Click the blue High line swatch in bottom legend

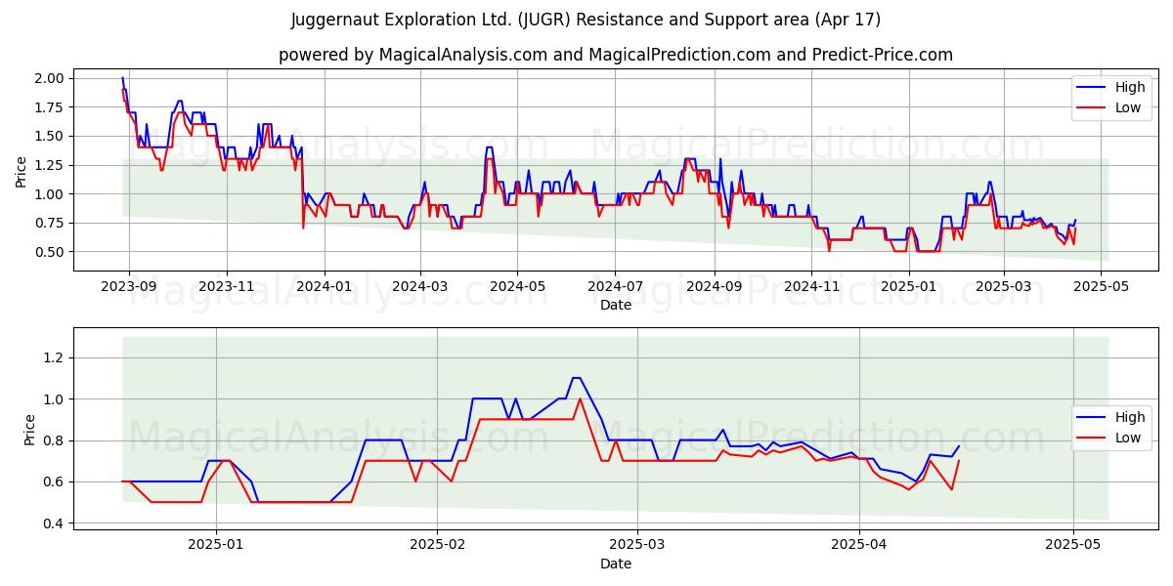[x=1092, y=418]
